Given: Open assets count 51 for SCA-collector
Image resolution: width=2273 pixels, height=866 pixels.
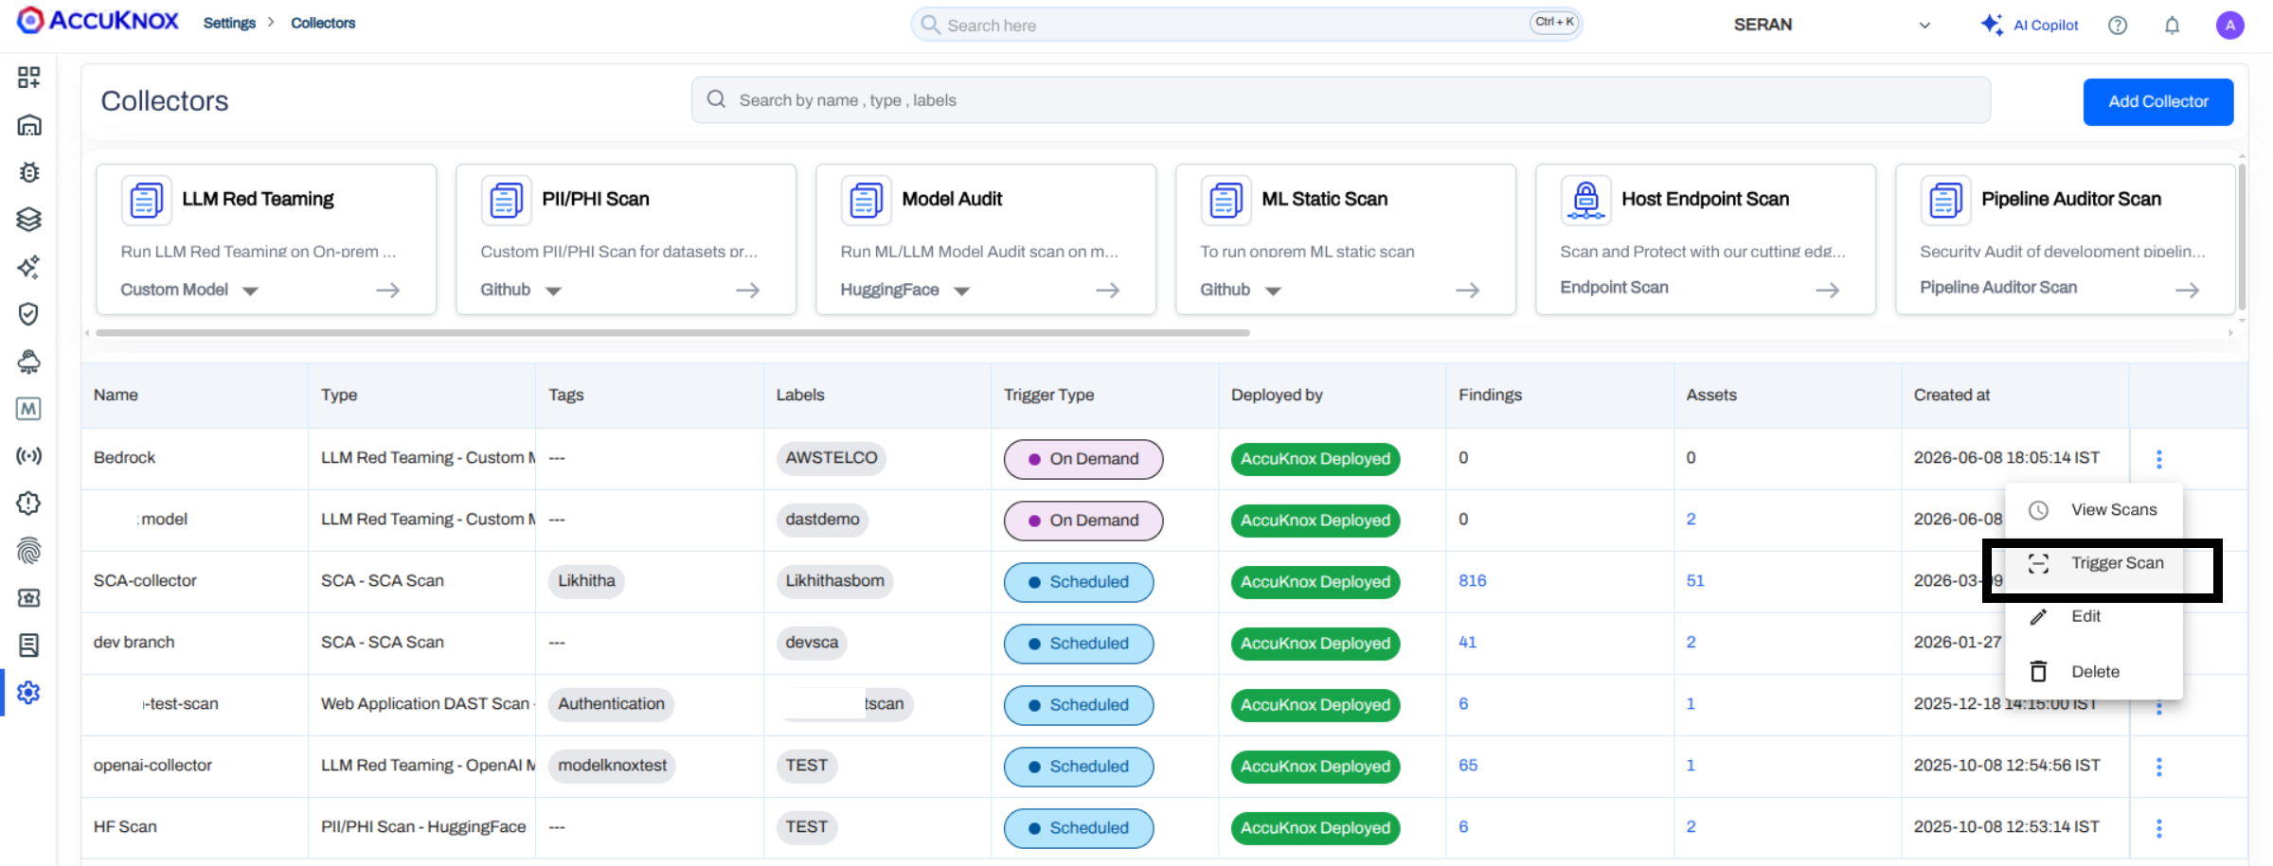Looking at the screenshot, I should [x=1695, y=580].
